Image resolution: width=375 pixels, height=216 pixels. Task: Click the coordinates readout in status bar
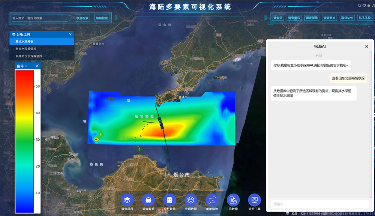pos(332,213)
